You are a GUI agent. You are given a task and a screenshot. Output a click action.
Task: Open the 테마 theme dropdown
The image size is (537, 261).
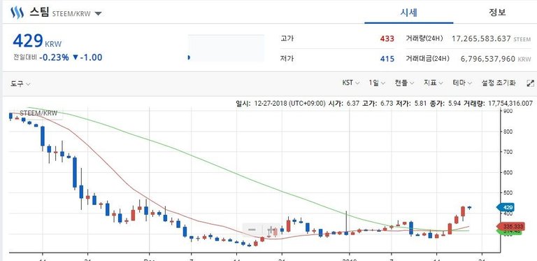[462, 83]
